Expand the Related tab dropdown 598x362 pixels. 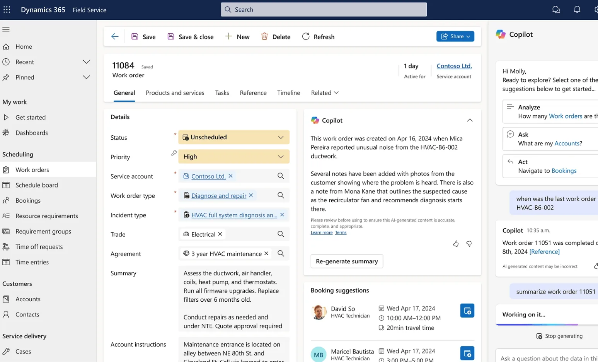click(x=325, y=93)
